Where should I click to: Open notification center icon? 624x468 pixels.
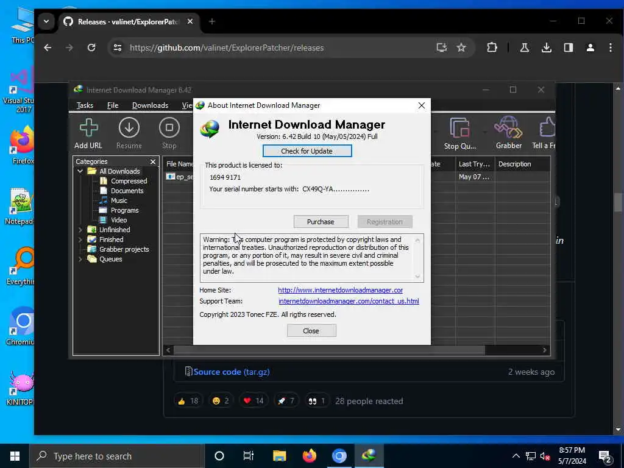(605, 456)
